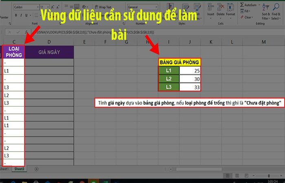Click the Format Painter tool

click(4, 17)
